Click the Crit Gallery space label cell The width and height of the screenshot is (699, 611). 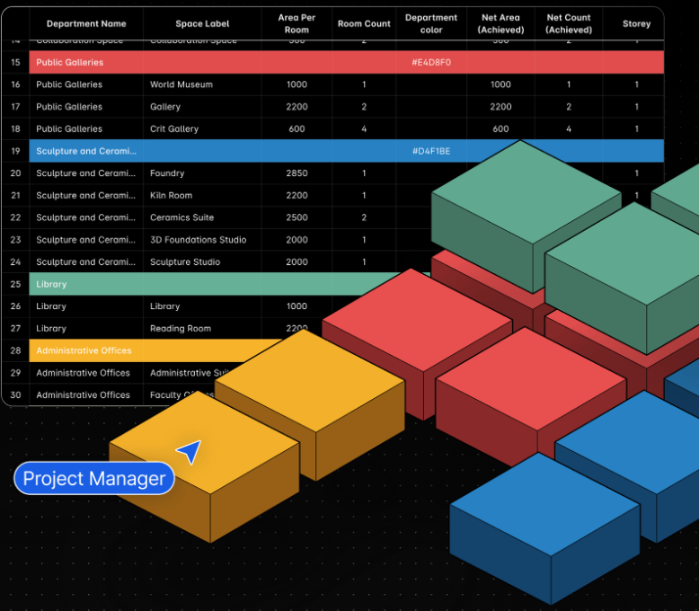coord(174,128)
